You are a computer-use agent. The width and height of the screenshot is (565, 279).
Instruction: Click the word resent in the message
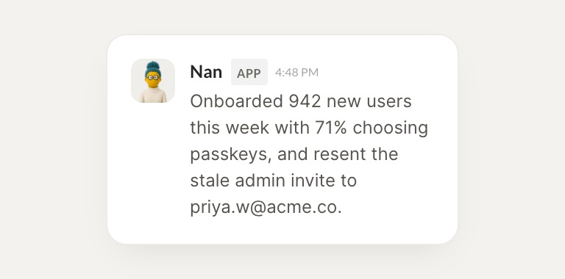tap(335, 155)
